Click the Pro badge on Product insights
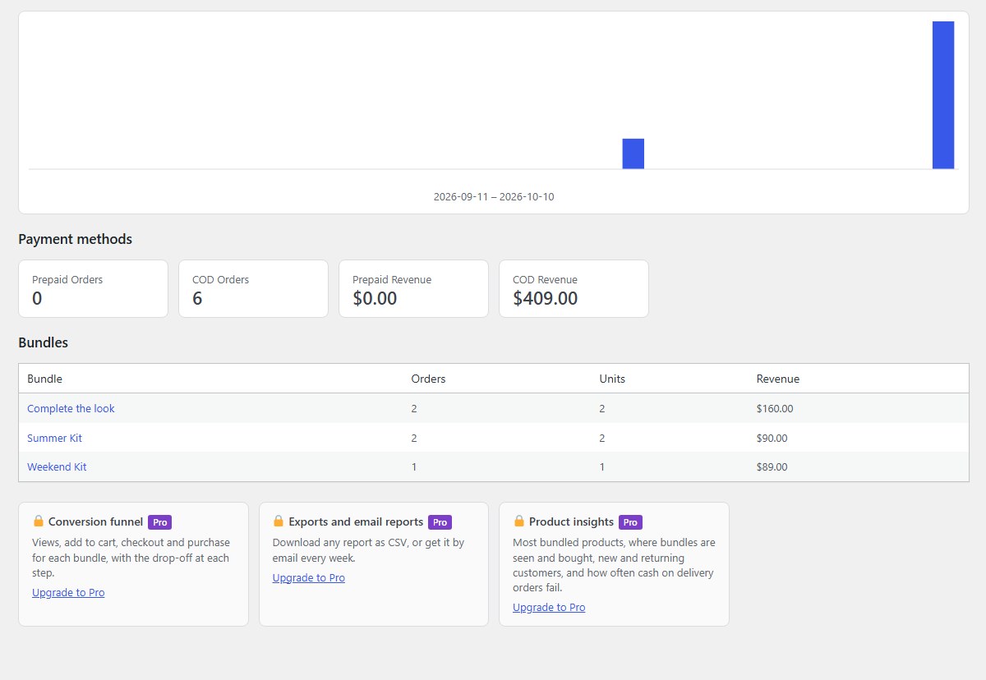This screenshot has width=986, height=680. tap(630, 521)
